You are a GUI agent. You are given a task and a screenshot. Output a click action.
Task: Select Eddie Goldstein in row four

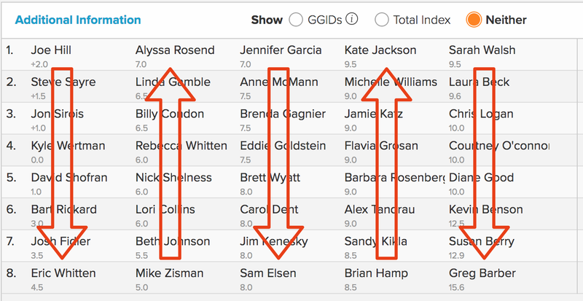click(283, 146)
